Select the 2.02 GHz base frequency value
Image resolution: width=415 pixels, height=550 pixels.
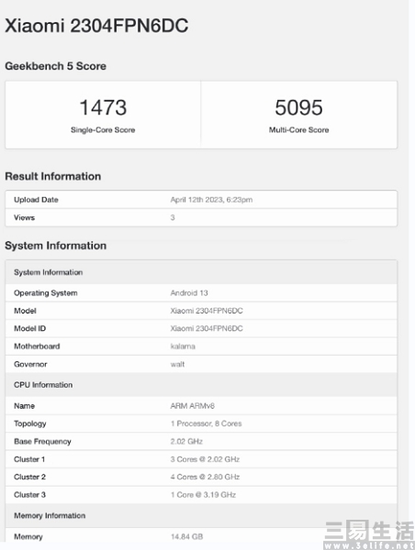coord(186,442)
